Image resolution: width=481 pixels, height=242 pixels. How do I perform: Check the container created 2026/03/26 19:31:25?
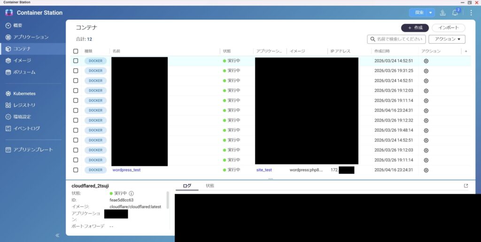point(76,71)
